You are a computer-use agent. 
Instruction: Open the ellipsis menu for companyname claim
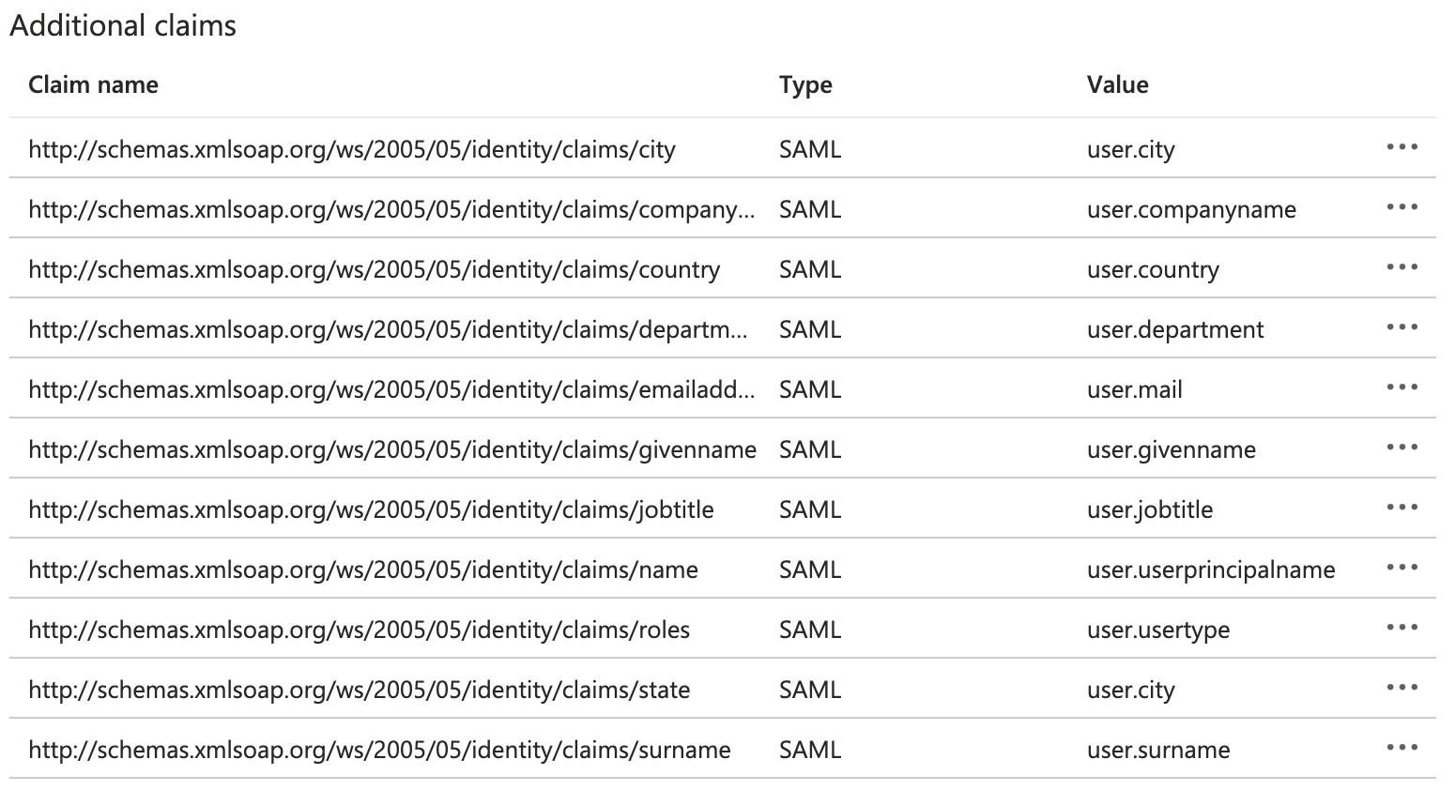tap(1401, 207)
